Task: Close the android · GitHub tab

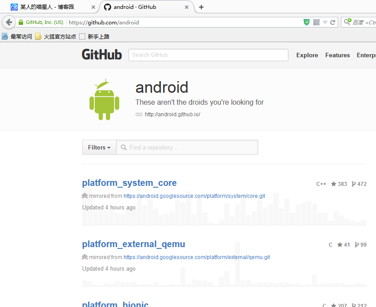Action: coord(187,7)
